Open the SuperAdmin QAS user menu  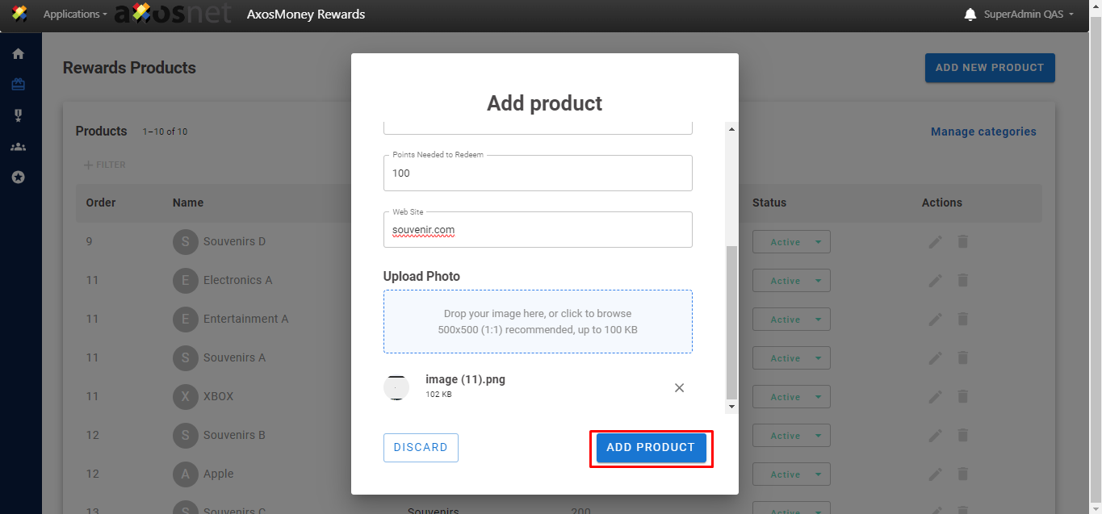coord(1029,15)
